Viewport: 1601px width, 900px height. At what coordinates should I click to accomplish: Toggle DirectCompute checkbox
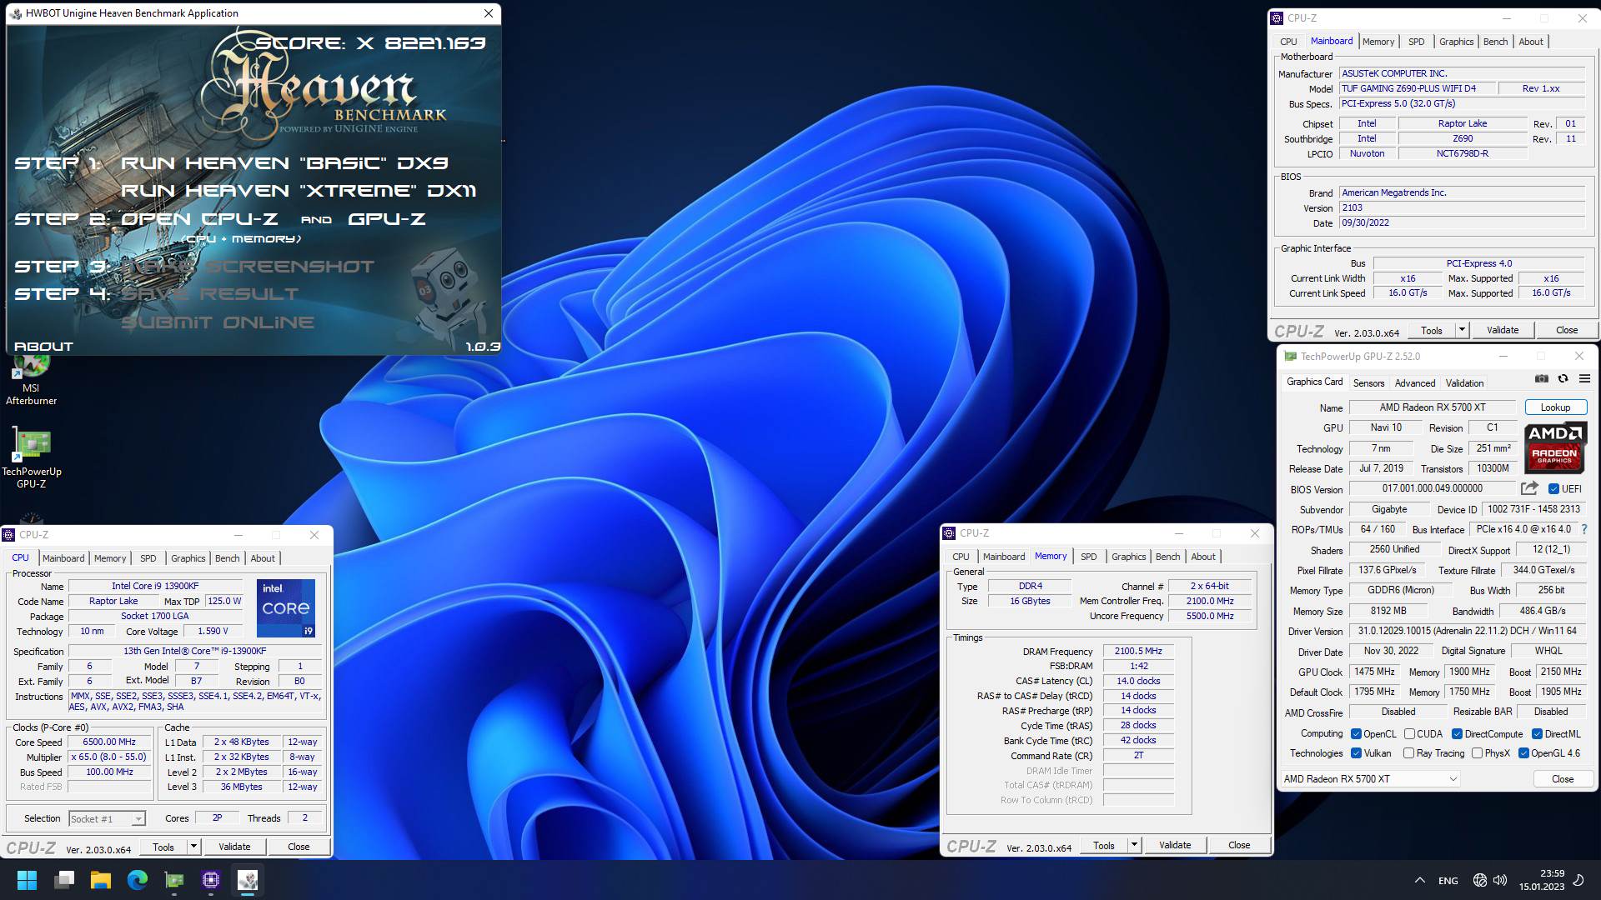[1457, 734]
